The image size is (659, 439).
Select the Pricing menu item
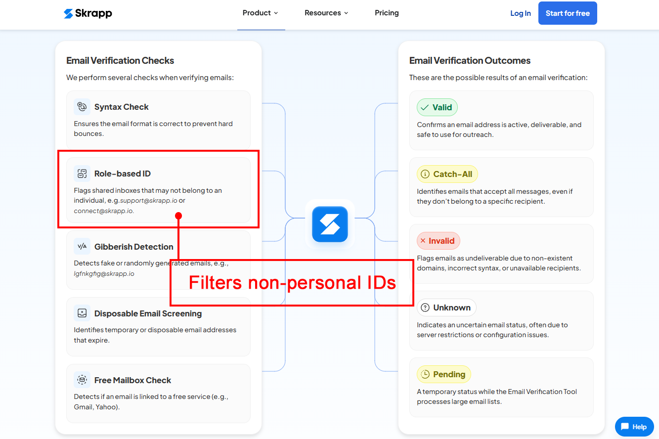click(387, 13)
